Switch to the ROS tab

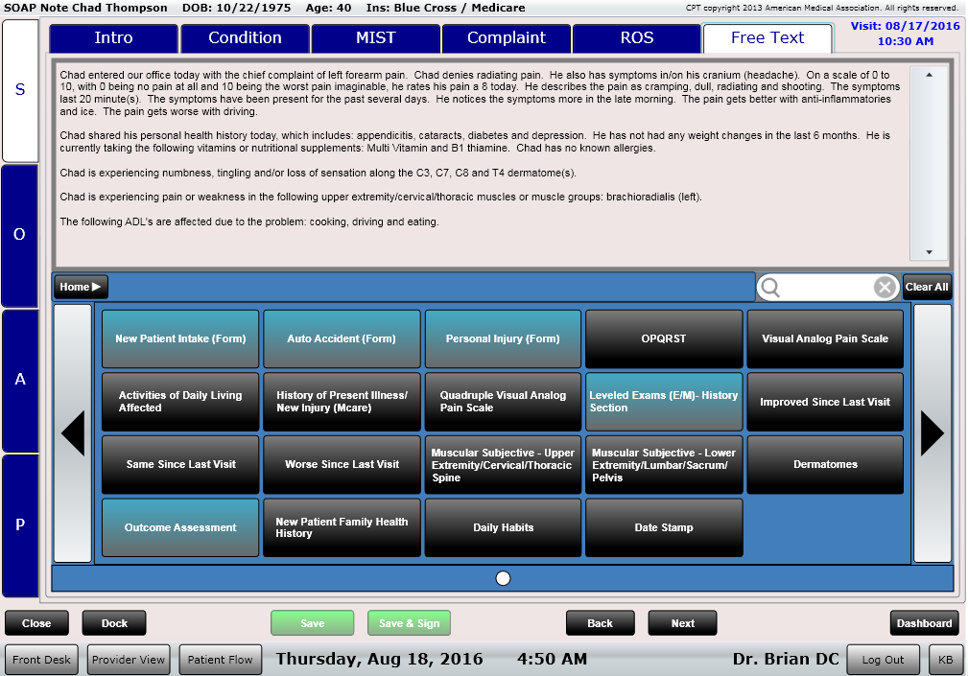(637, 38)
